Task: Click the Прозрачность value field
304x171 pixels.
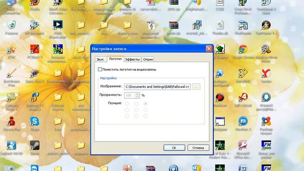Action: [130, 95]
